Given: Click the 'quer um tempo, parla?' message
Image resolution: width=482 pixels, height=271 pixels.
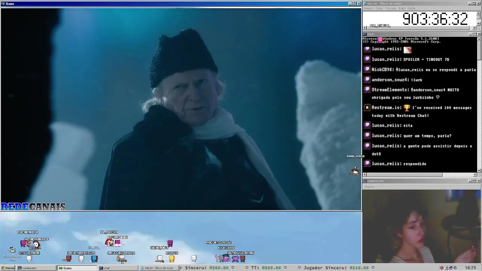Looking at the screenshot, I should [x=427, y=135].
